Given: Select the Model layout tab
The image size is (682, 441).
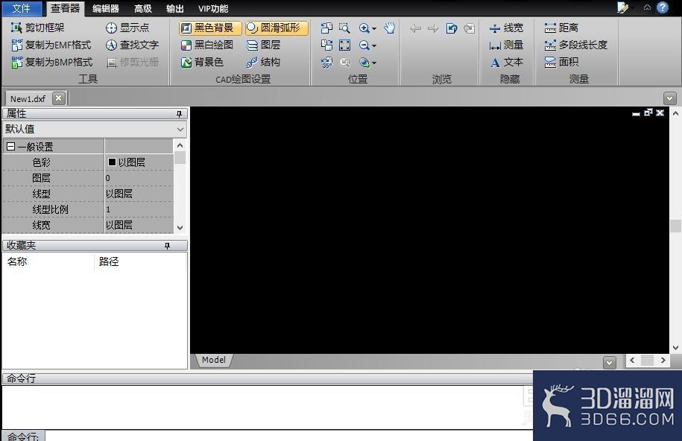Looking at the screenshot, I should coord(214,360).
